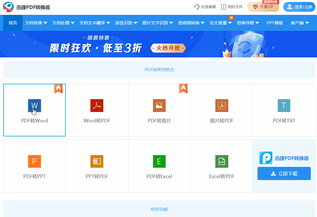This screenshot has width=317, height=217.
Task: Click the 感恩特惠 red tag on VIP button
Action: [270, 2]
